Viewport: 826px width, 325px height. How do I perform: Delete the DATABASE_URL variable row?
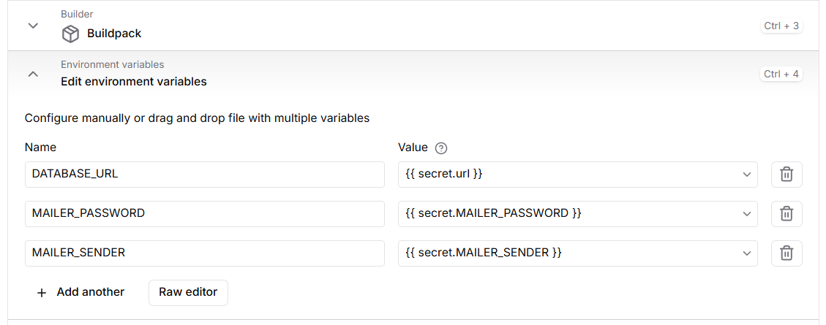pyautogui.click(x=786, y=175)
